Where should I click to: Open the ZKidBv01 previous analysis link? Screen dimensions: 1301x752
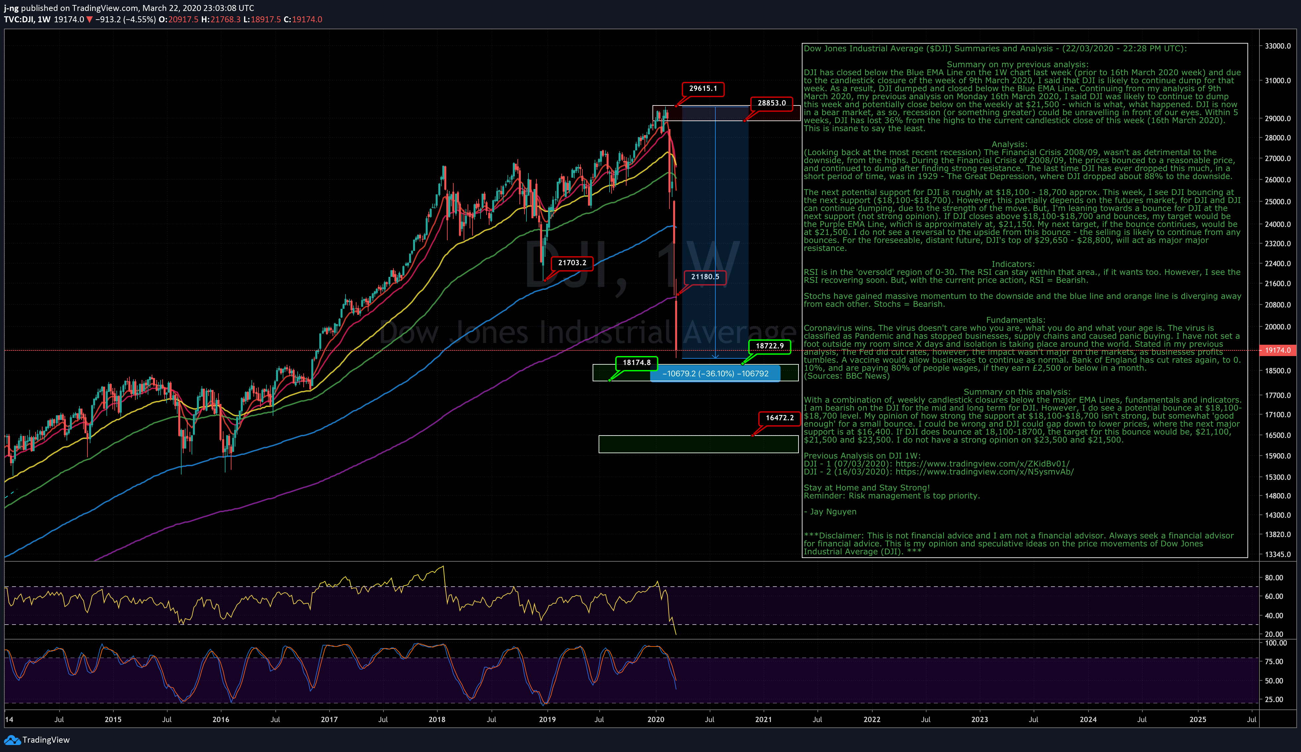(982, 464)
